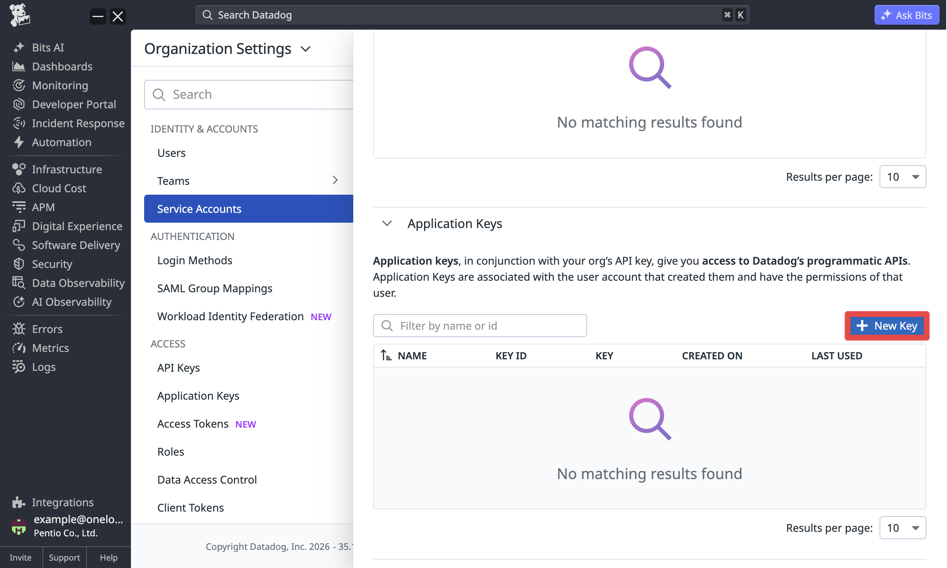Open Access Tokens settings
Viewport: 947px width, 568px height.
(193, 424)
